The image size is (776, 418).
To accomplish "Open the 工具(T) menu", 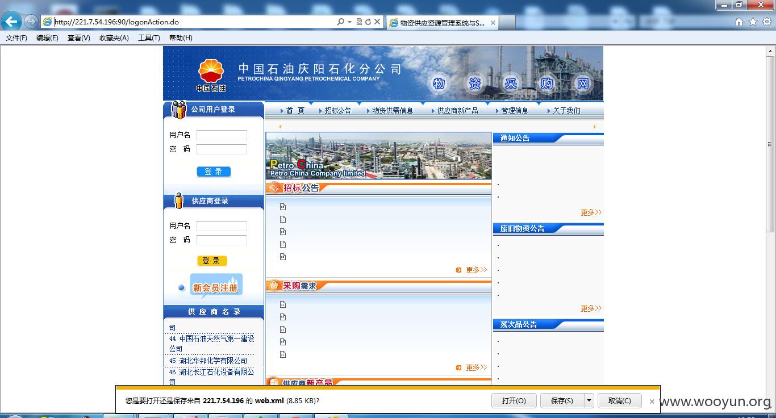I will (149, 38).
